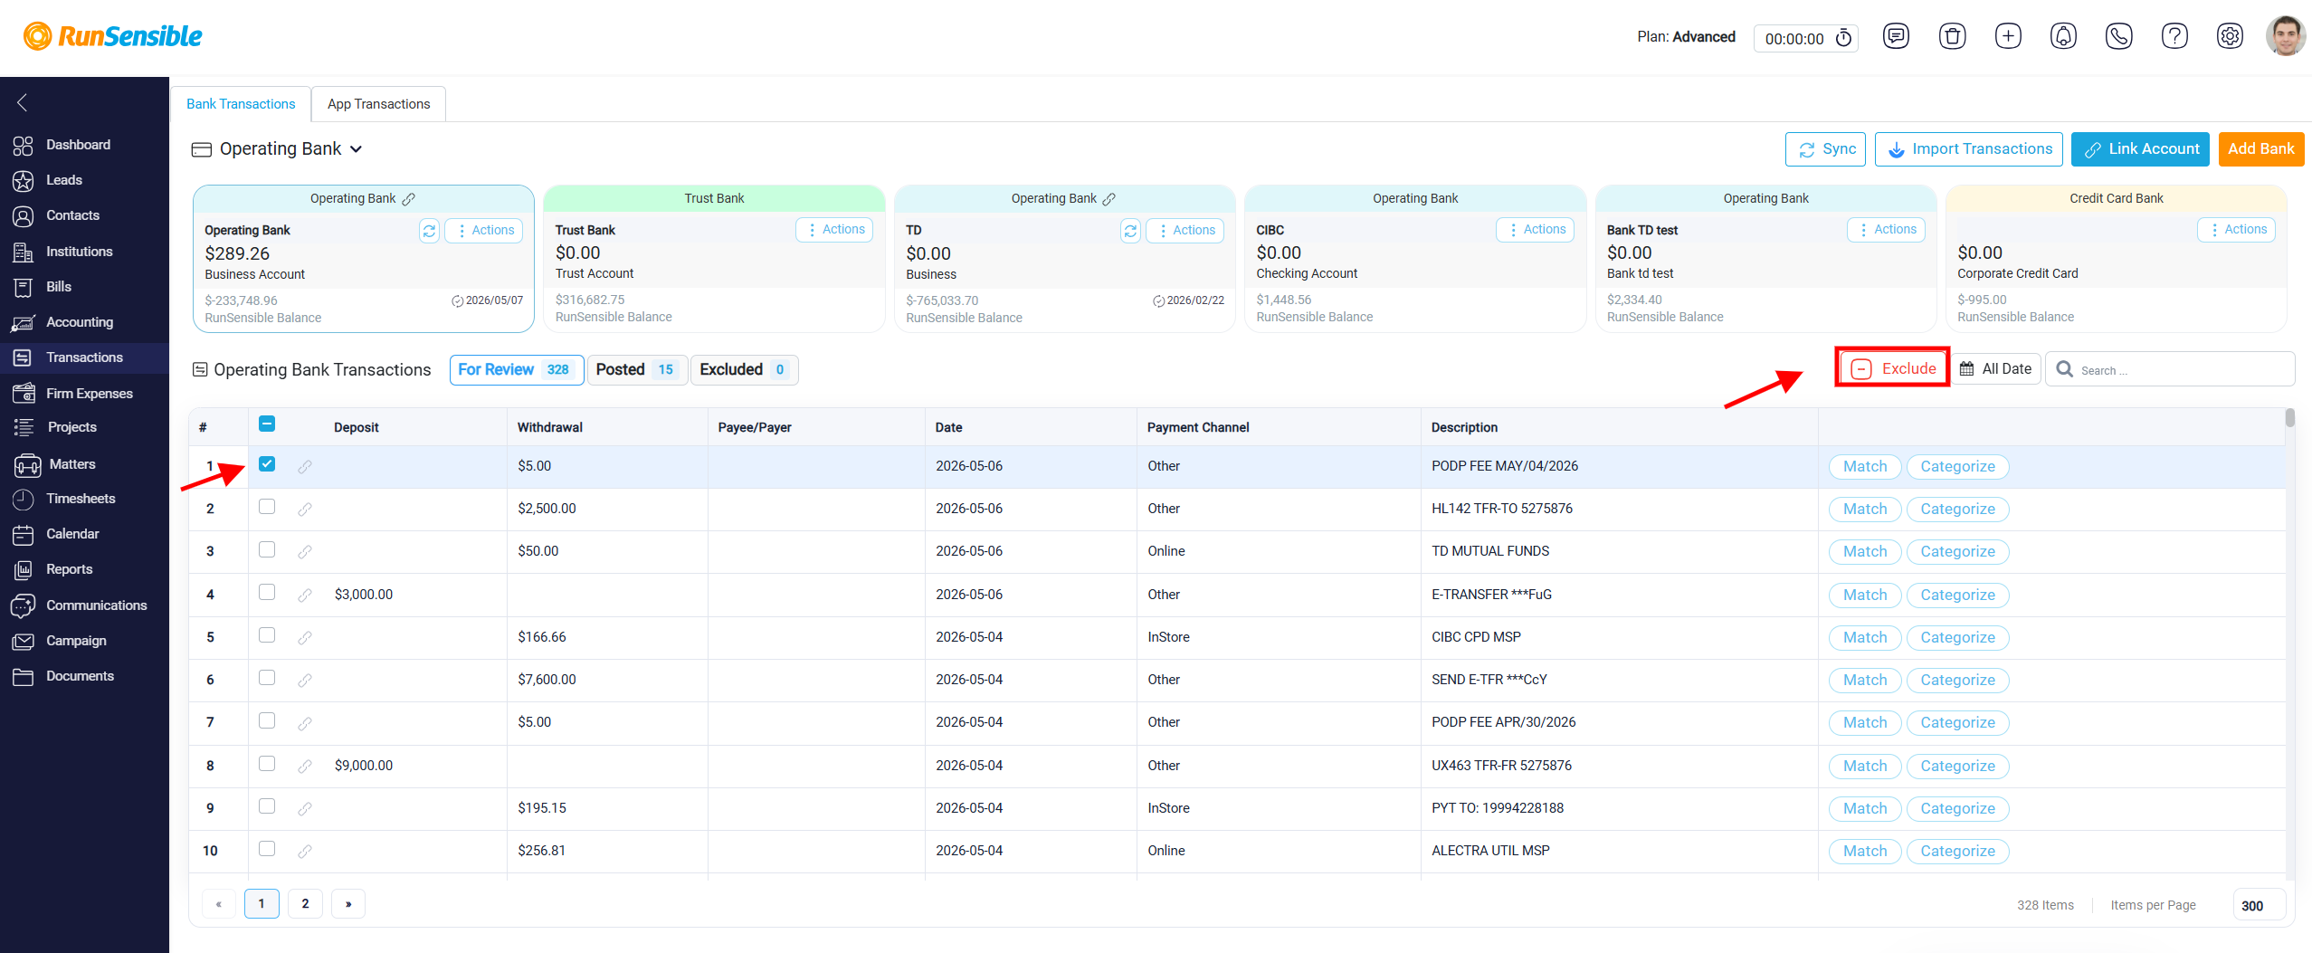
Task: Open the trash bin icon in header
Action: [1952, 36]
